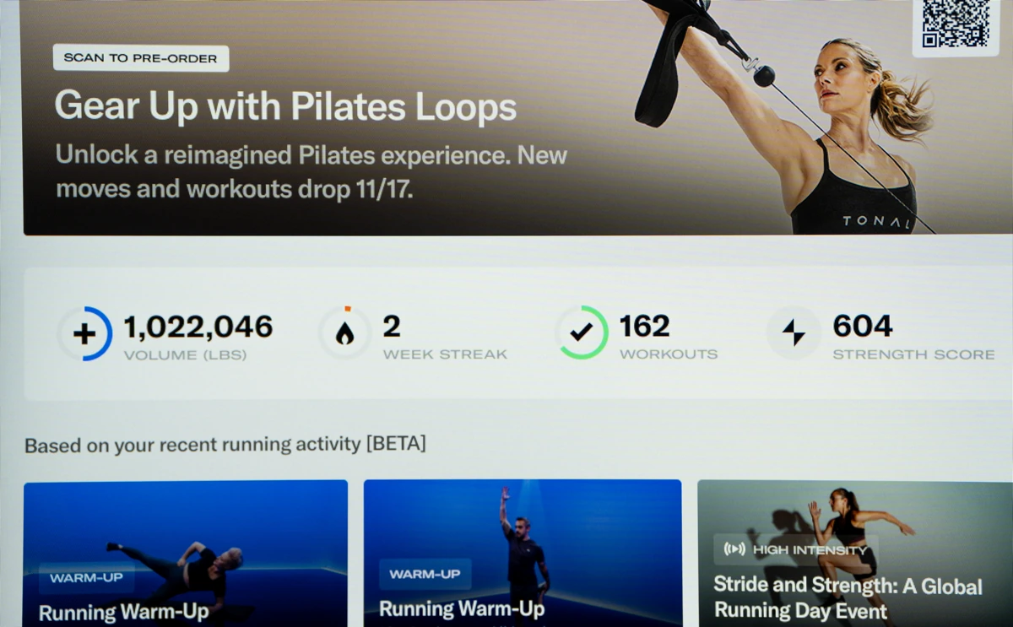Image resolution: width=1013 pixels, height=627 pixels.
Task: Click the live broadcast icon on High Intensity badge
Action: (x=734, y=549)
